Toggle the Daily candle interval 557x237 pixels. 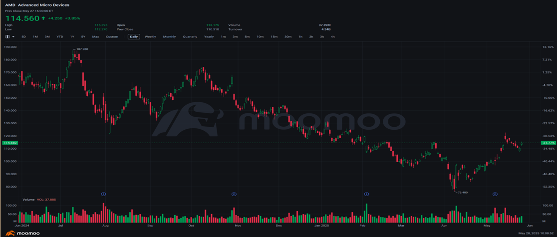pos(134,36)
